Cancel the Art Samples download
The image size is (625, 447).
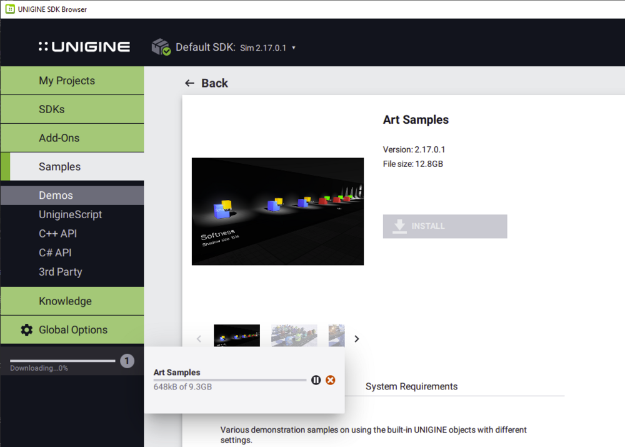click(x=331, y=380)
